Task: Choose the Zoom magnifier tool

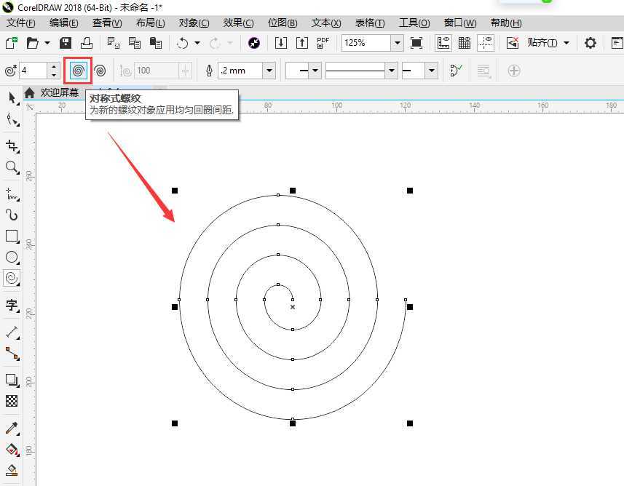Action: pos(12,167)
